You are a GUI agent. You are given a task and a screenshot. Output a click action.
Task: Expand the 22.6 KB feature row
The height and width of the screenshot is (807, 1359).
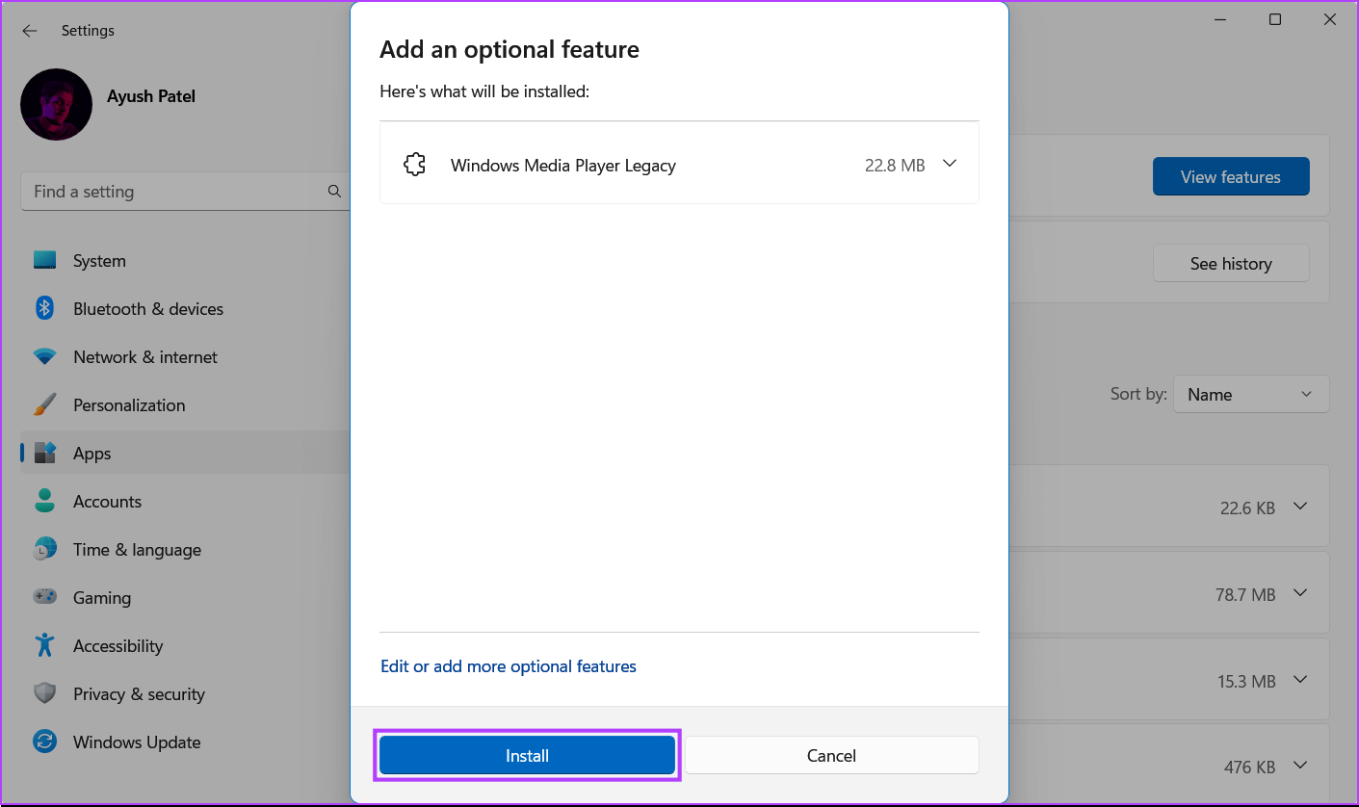click(x=1300, y=507)
